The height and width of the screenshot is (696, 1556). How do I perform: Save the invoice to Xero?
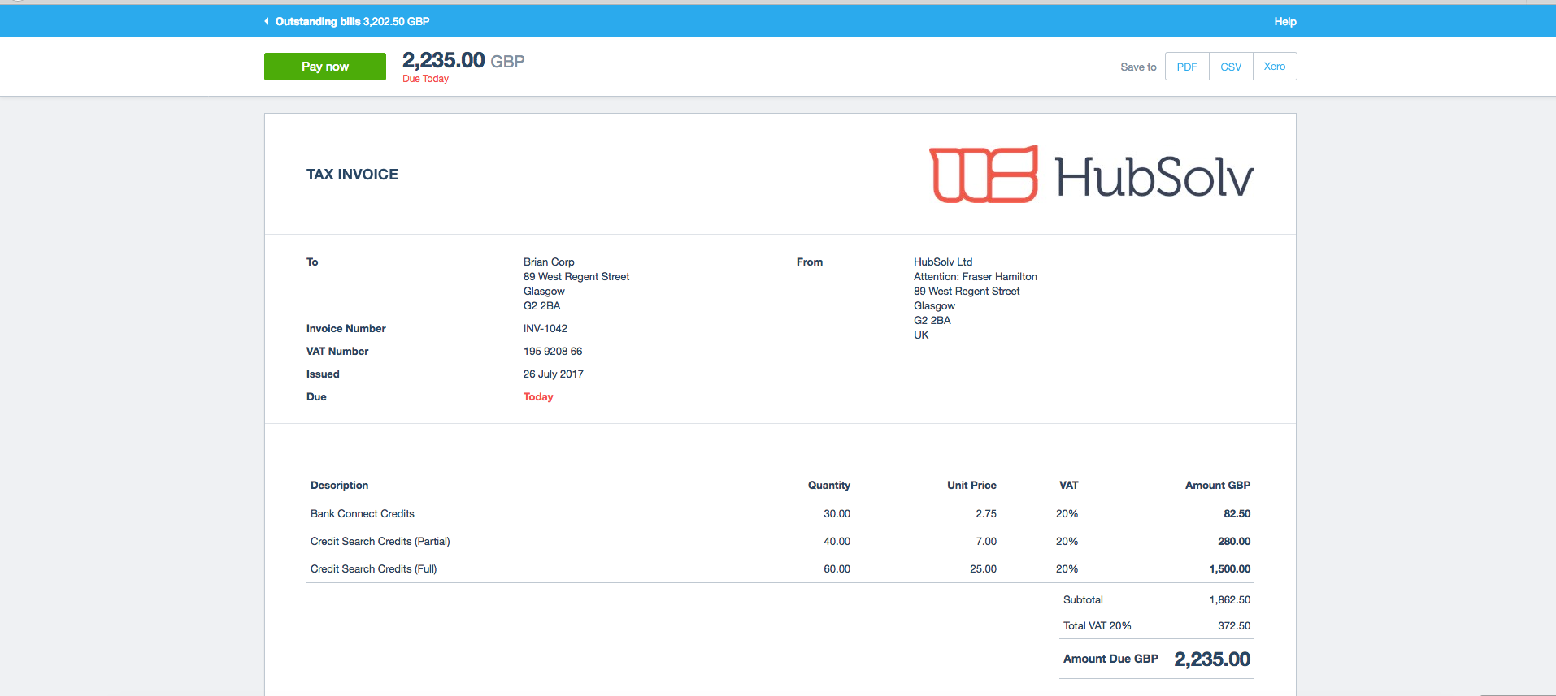(x=1274, y=67)
